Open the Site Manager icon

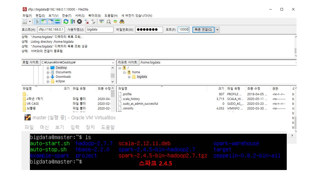(25, 21)
